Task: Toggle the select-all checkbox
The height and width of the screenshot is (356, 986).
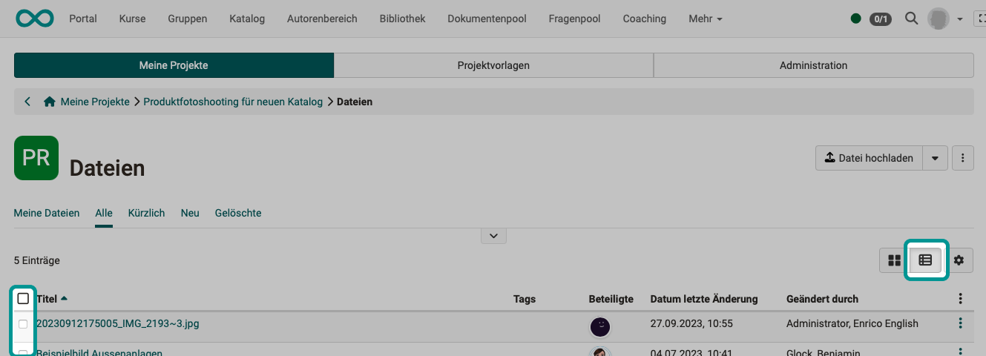Action: 23,299
